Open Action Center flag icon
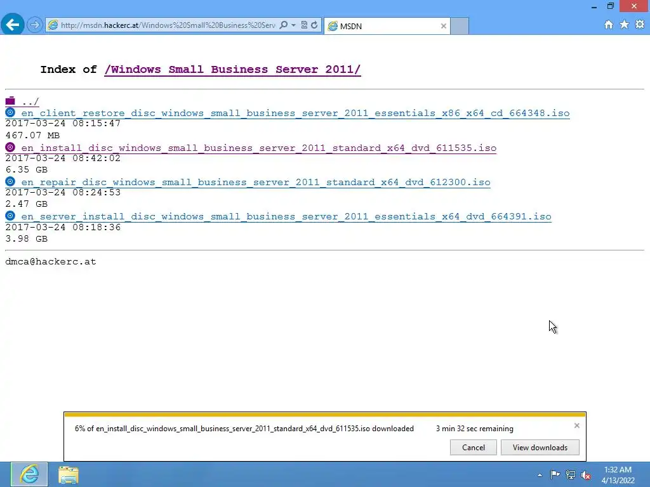 pos(555,475)
